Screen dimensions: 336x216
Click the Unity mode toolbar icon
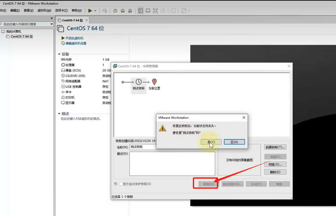(x=163, y=11)
